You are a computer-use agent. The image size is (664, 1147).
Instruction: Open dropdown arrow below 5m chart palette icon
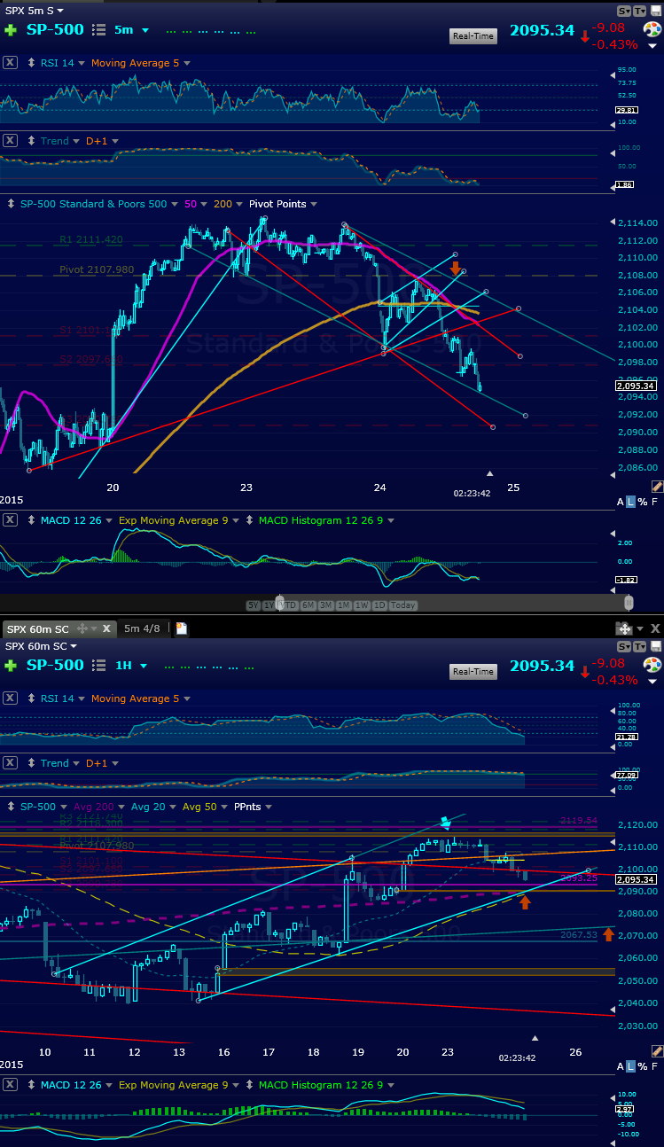click(x=652, y=47)
